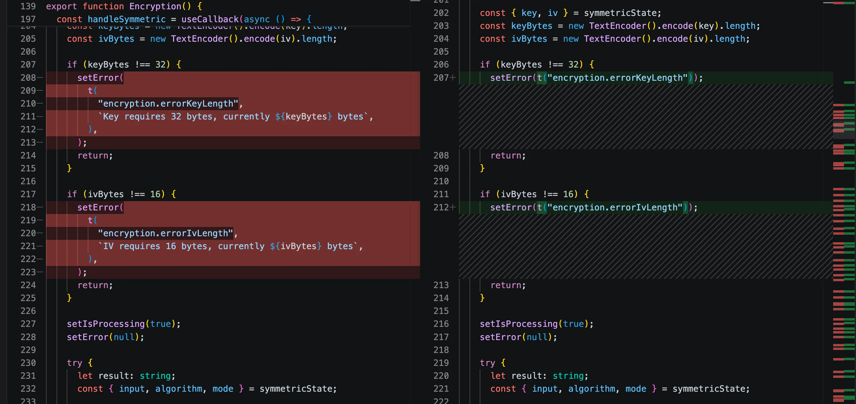Click the removed template text 'Key requires 32 bytes'

tap(157, 116)
